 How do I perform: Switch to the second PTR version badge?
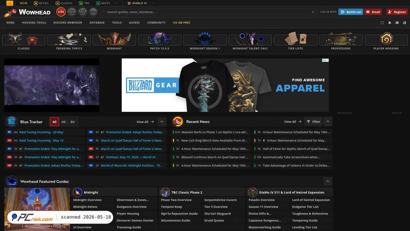(x=83, y=12)
